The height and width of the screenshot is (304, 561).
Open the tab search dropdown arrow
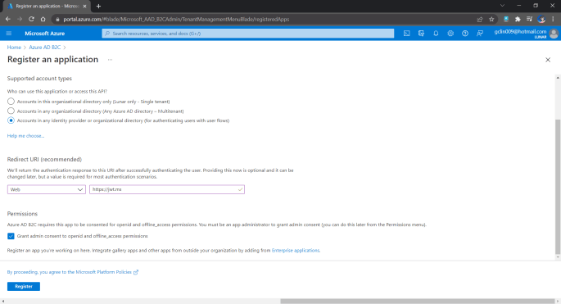point(502,6)
